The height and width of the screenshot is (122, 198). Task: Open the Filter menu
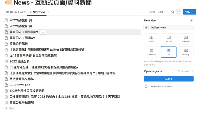click(152, 12)
